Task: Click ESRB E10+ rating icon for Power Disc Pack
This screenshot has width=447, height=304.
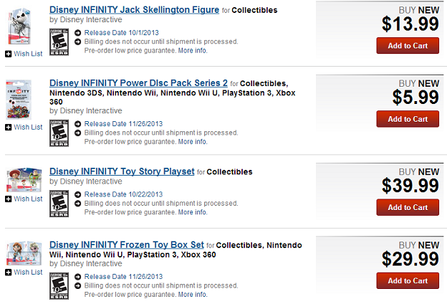Action: coord(59,133)
